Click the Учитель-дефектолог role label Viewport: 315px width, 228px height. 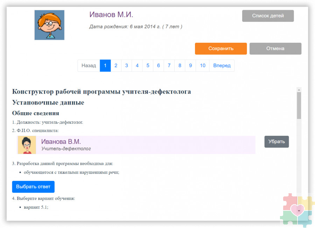coord(66,149)
